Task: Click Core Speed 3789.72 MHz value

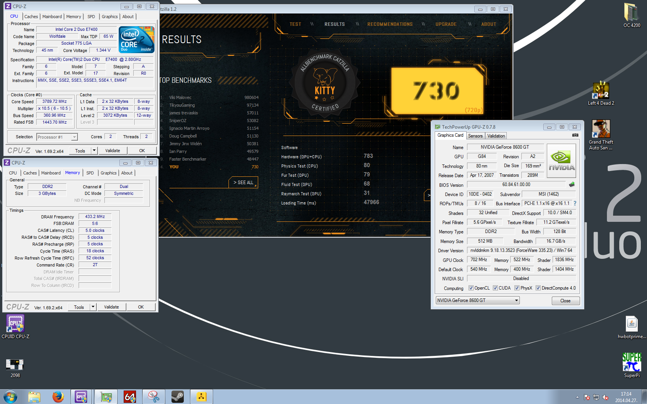Action: pos(54,101)
